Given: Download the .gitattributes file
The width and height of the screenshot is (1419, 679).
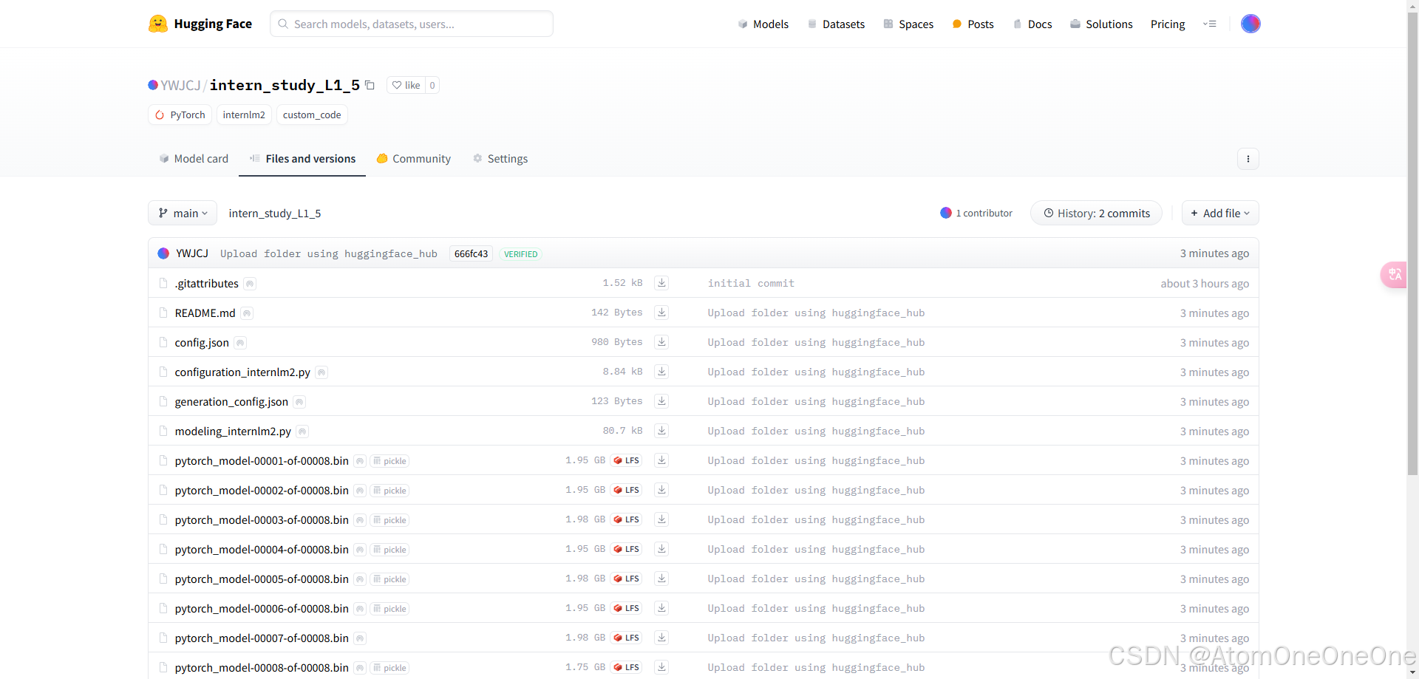Looking at the screenshot, I should click(661, 283).
